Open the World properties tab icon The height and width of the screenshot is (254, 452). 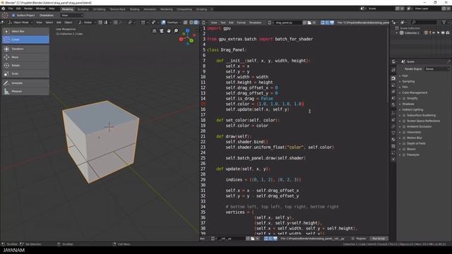pyautogui.click(x=393, y=105)
